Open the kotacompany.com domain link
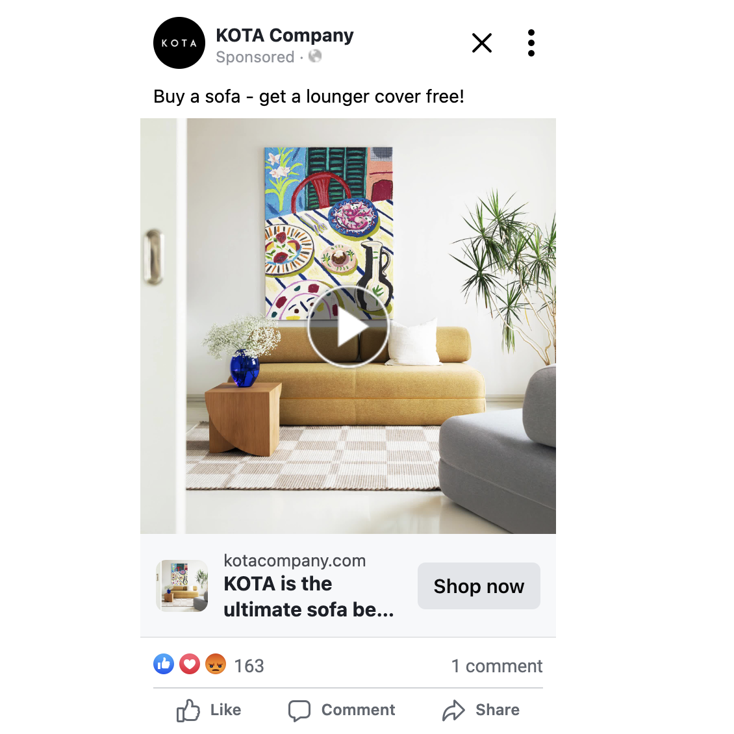734x734 pixels. [294, 561]
